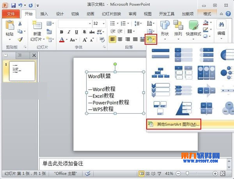Open Convert to SmartArt dropdown
Image resolution: width=234 pixels, height=179 pixels.
click(x=151, y=39)
